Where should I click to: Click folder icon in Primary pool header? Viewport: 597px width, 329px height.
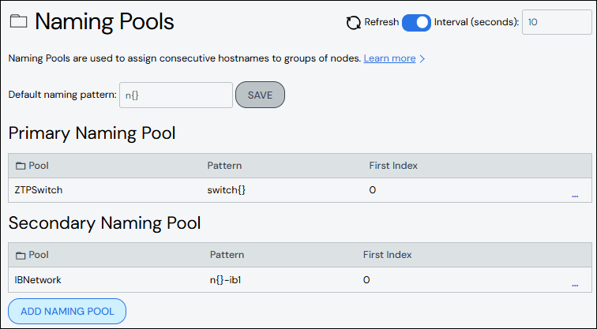(x=21, y=166)
